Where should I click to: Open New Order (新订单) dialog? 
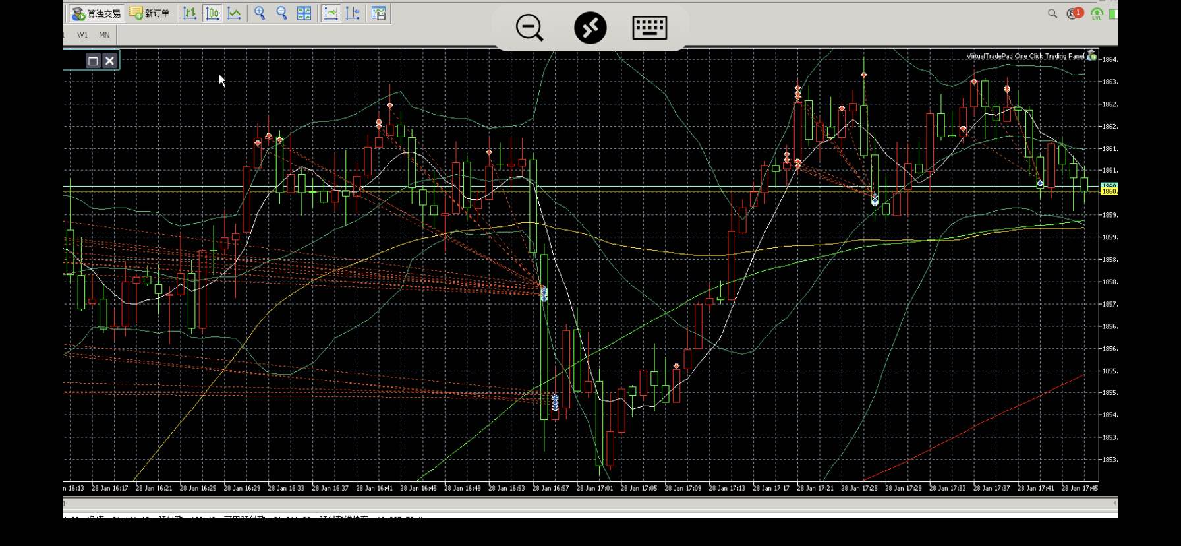point(150,13)
